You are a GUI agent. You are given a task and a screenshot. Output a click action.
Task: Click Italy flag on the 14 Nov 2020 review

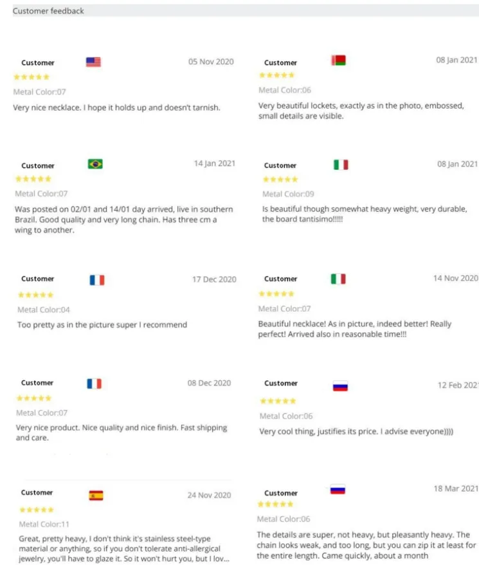[x=338, y=279]
